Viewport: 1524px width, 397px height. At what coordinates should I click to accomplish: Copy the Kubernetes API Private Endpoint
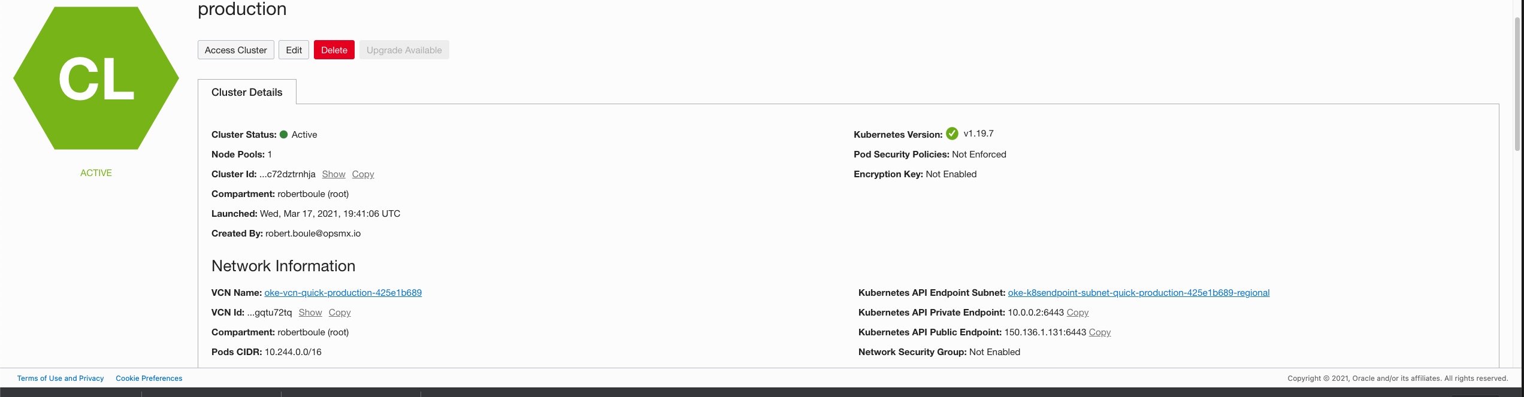click(1078, 313)
